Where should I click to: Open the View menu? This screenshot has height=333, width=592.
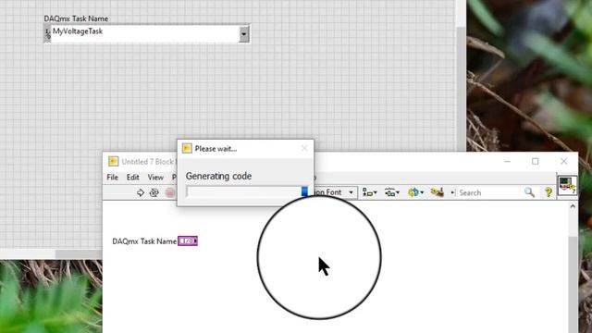[155, 177]
